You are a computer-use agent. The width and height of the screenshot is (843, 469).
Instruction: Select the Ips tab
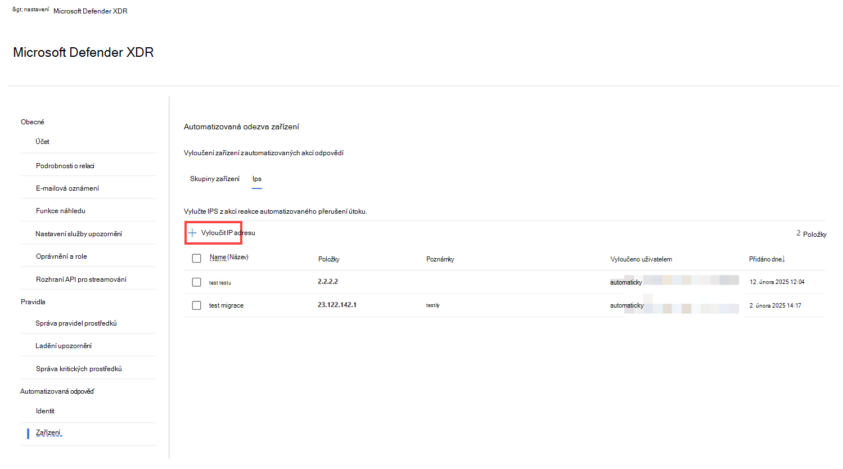click(257, 179)
